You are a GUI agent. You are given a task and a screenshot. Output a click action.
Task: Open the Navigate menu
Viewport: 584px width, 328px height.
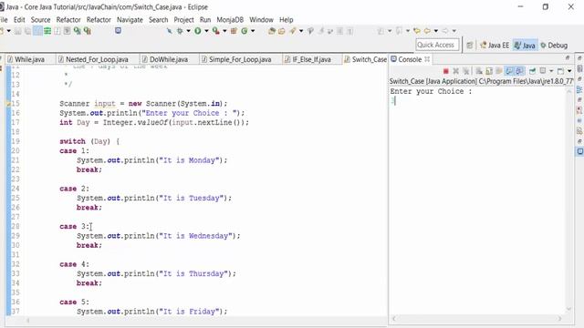click(130, 20)
